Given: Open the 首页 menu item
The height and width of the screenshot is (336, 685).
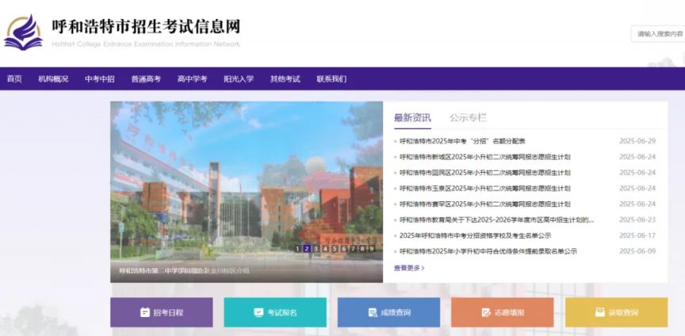Looking at the screenshot, I should point(14,78).
